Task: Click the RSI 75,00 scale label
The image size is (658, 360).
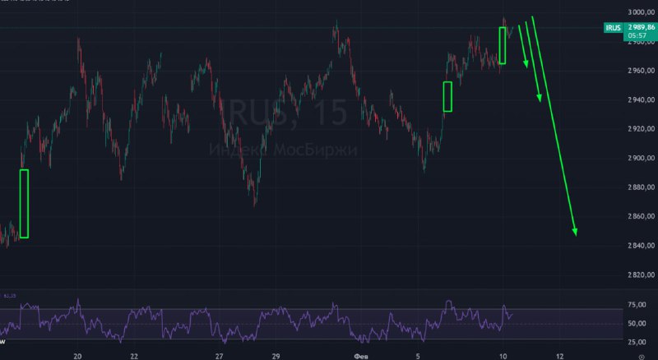Action: [x=637, y=305]
